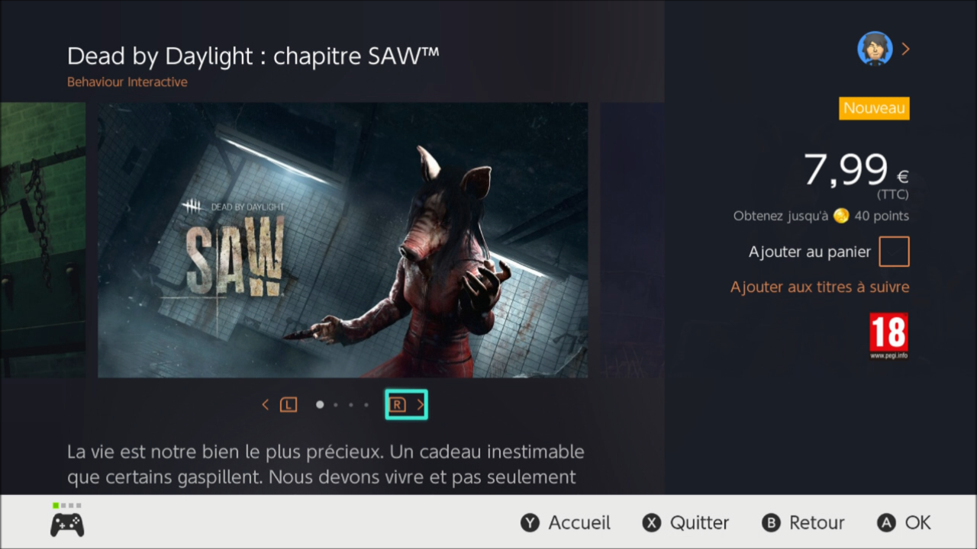977x549 pixels.
Task: Click the controller icon in bottom bar
Action: click(67, 525)
